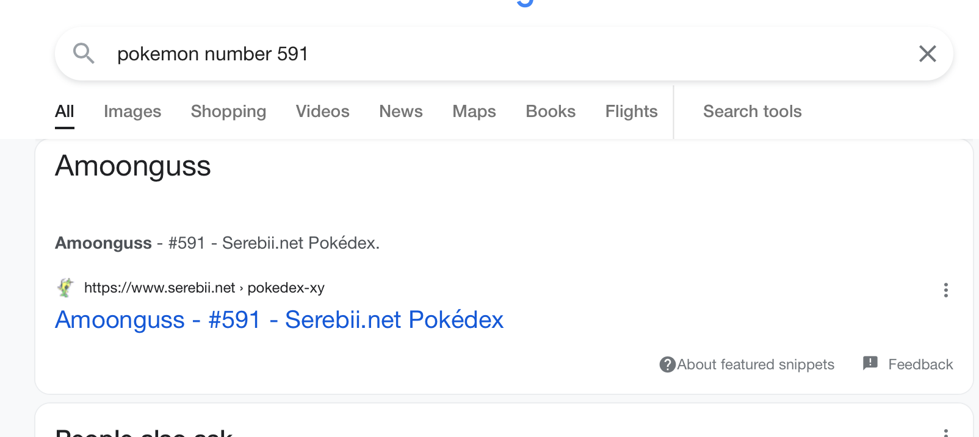This screenshot has width=979, height=437.
Task: Open the People also ask three-dot menu
Action: point(945,432)
